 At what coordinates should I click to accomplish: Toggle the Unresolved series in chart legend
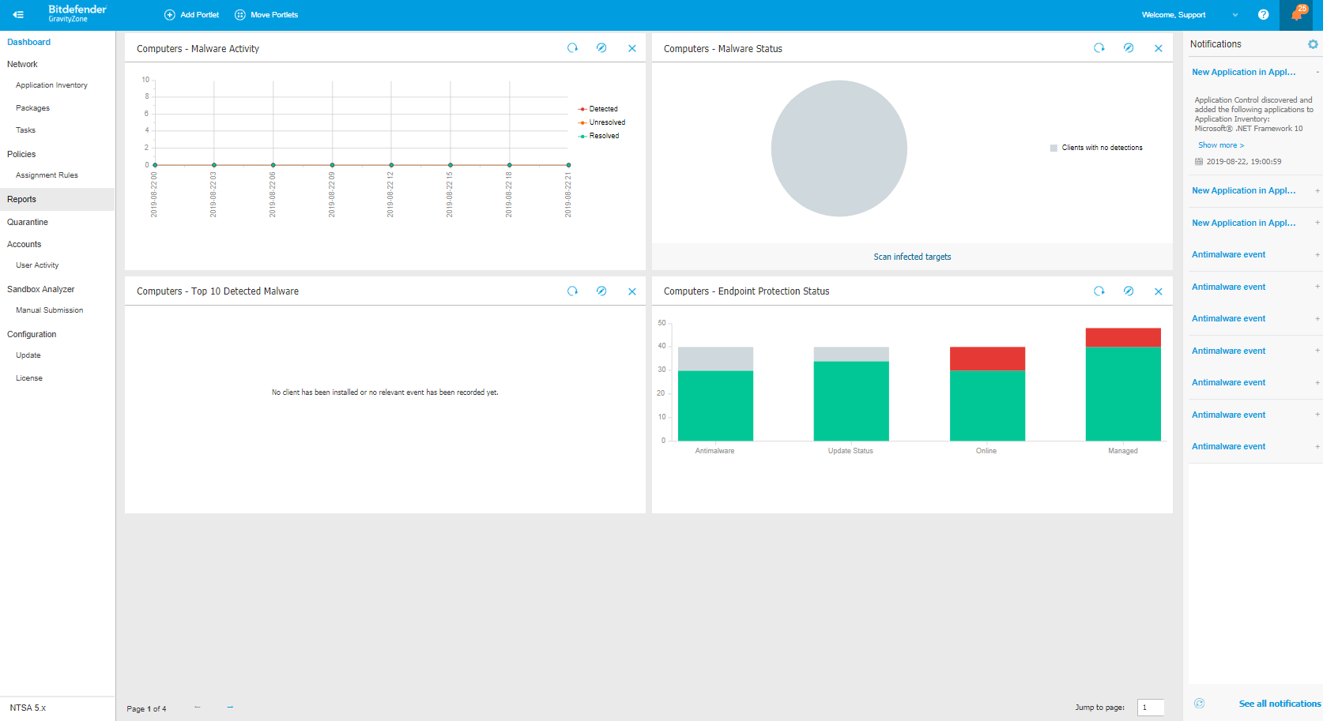(606, 122)
